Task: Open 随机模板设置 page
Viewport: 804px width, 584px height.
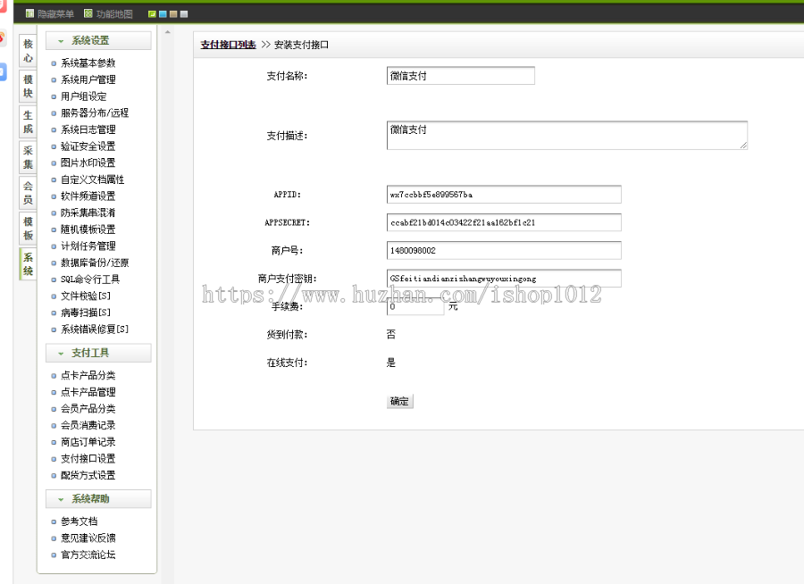Action: coord(88,229)
